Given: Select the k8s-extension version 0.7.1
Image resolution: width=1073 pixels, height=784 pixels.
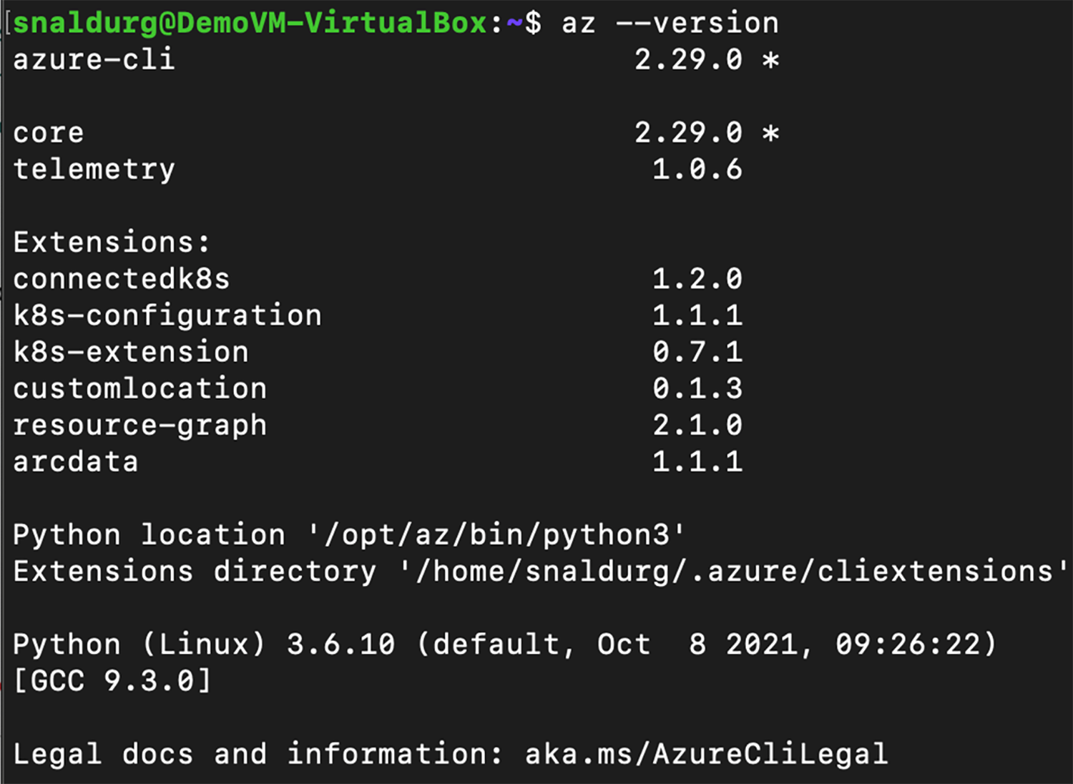Looking at the screenshot, I should pos(697,352).
